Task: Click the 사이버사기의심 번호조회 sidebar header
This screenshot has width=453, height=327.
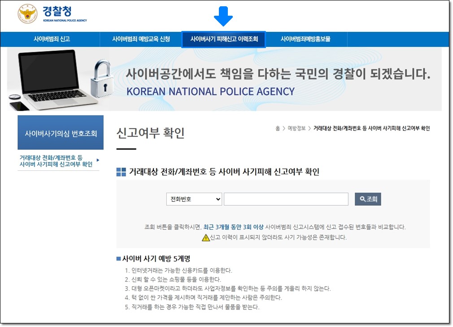Action: [61, 133]
